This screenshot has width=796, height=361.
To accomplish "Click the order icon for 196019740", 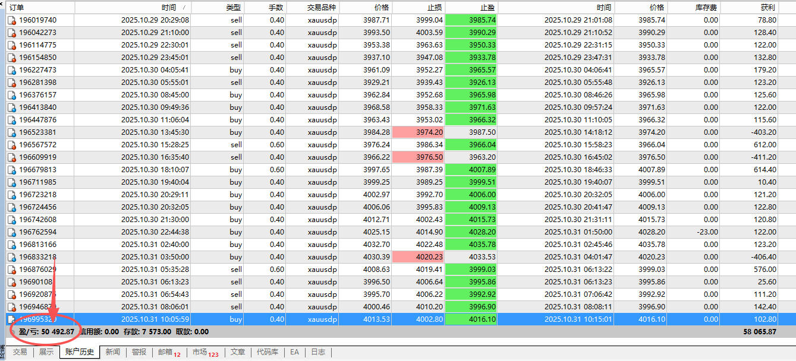I will coord(11,20).
